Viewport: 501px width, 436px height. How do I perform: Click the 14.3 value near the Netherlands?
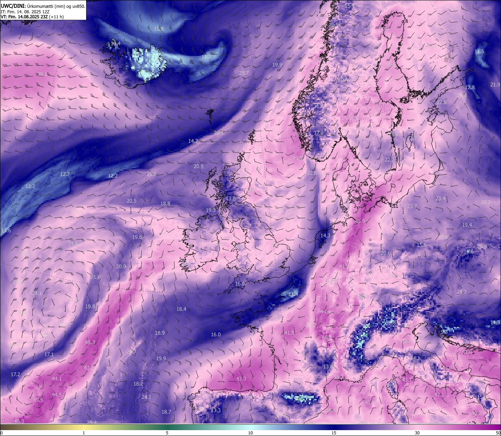[x=325, y=235]
